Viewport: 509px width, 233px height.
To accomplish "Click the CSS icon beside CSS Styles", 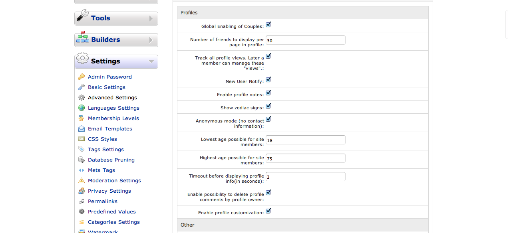I will tap(82, 139).
